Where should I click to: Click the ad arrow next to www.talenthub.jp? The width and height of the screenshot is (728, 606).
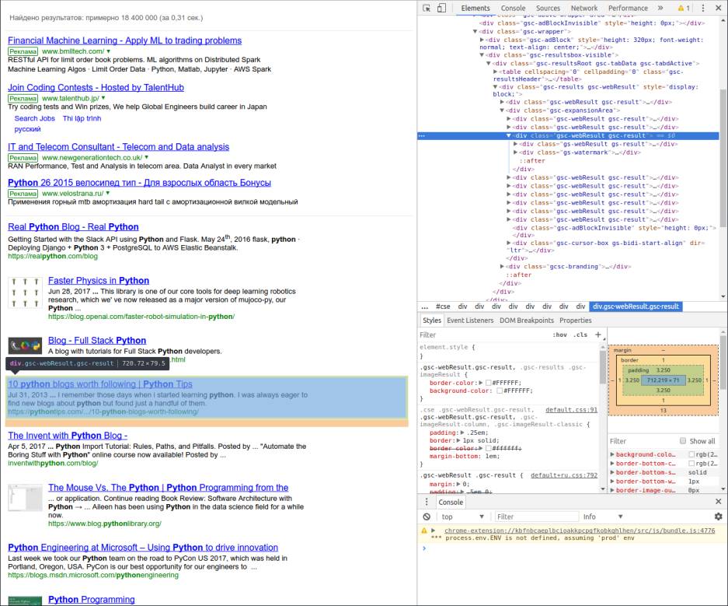[103, 98]
